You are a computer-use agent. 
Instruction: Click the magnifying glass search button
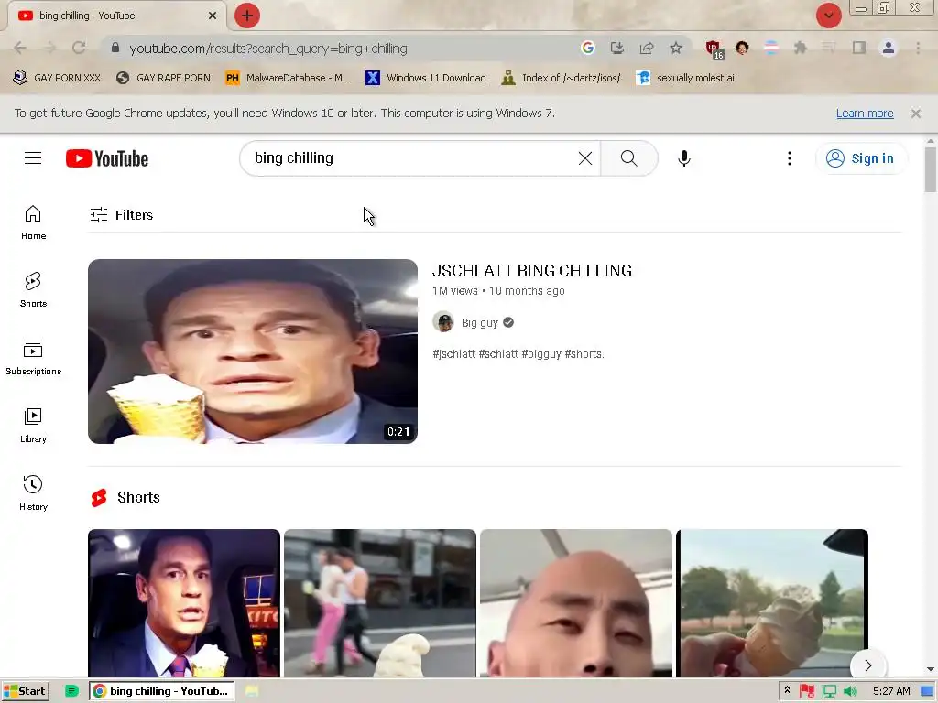628,157
